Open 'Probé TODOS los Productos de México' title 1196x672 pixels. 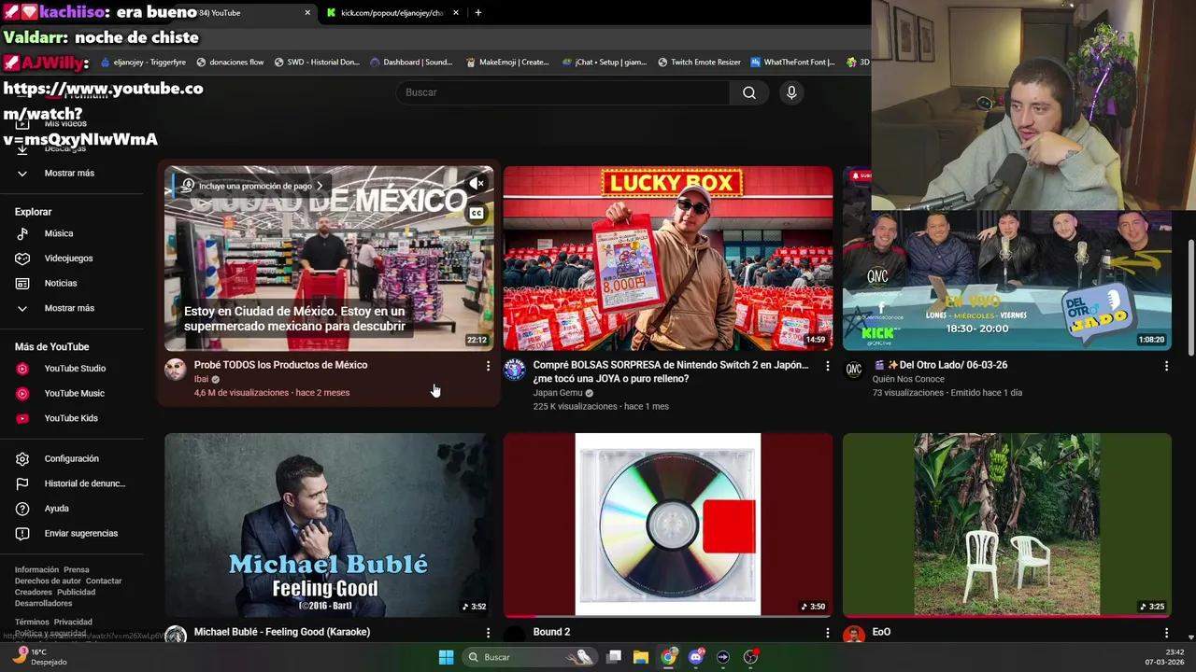280,365
